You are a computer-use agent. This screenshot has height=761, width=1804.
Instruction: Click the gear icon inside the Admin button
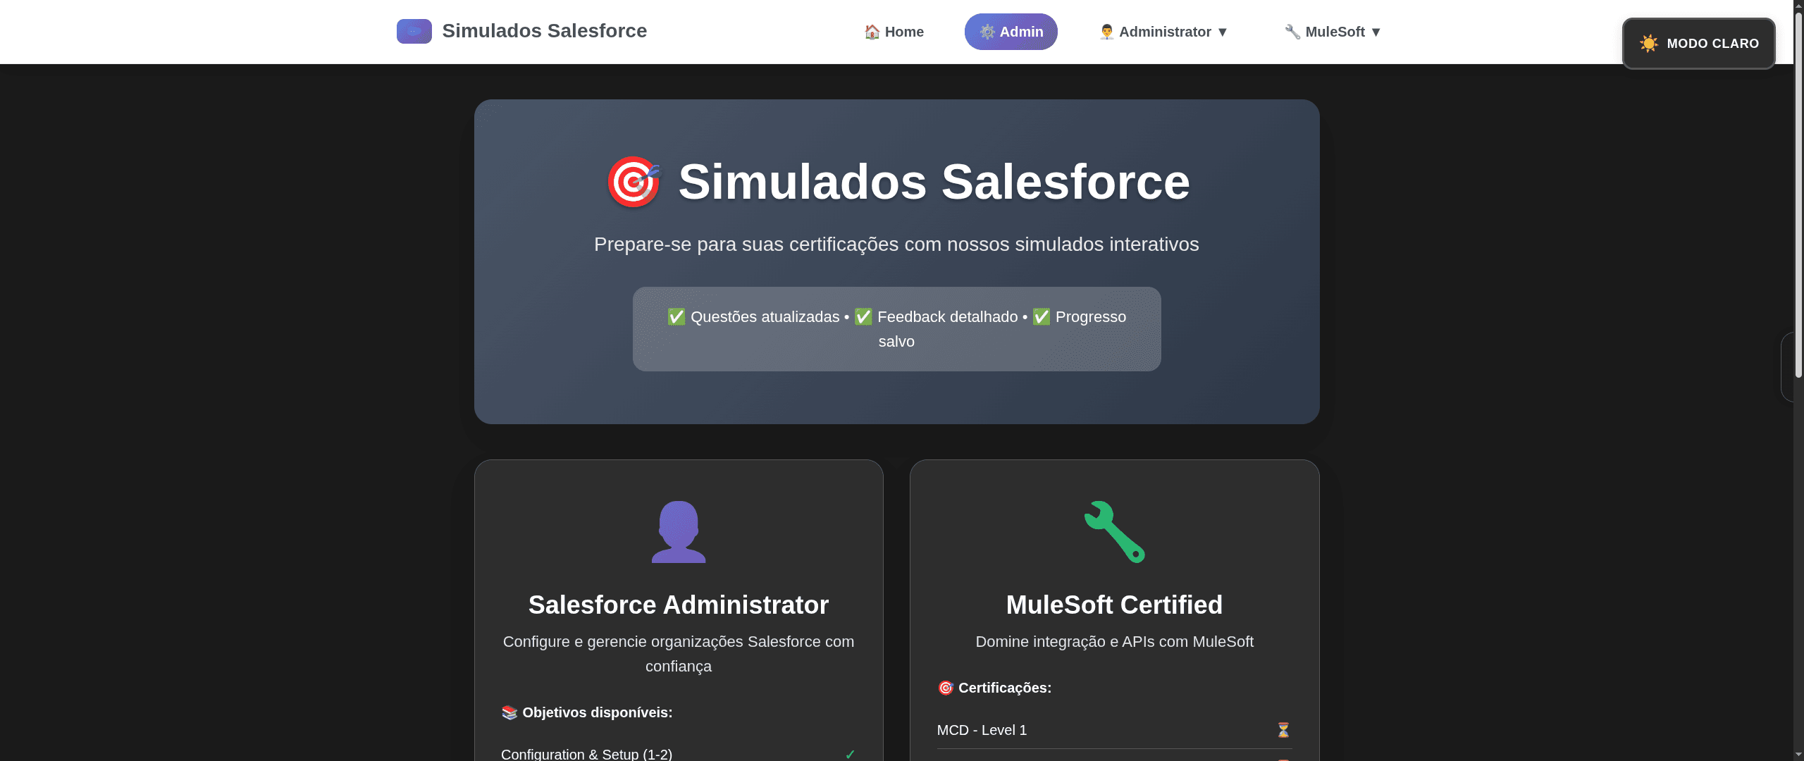pos(987,31)
